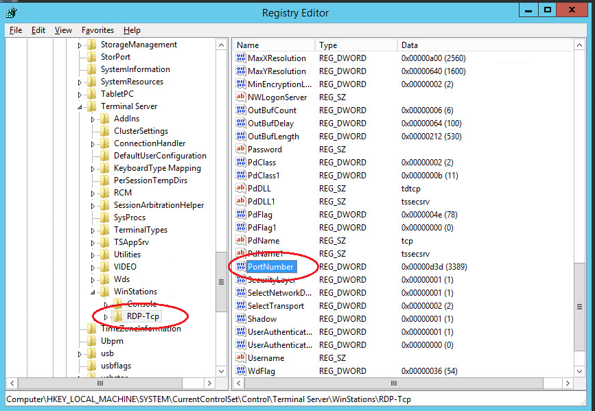The width and height of the screenshot is (595, 411).
Task: Click the MaxXResolution DWORD value icon
Action: point(242,58)
